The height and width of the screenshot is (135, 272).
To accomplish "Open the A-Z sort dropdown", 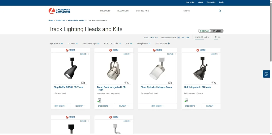I will point(207,37).
